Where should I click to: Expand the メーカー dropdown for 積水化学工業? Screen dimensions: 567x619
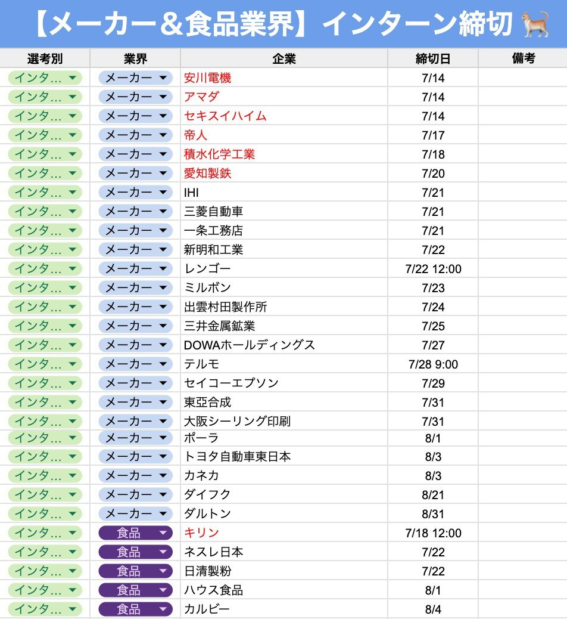[135, 154]
